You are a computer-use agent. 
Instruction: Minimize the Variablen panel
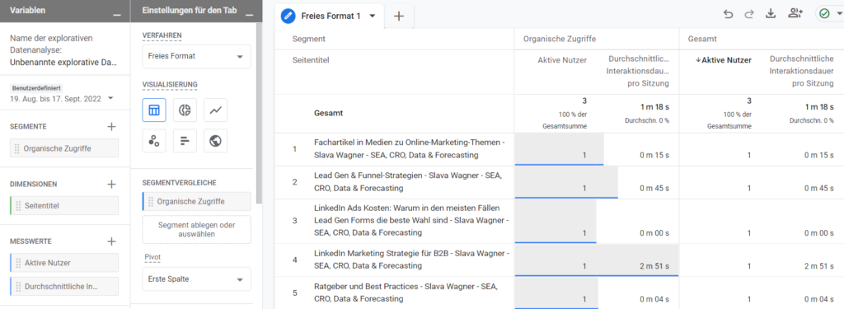117,16
